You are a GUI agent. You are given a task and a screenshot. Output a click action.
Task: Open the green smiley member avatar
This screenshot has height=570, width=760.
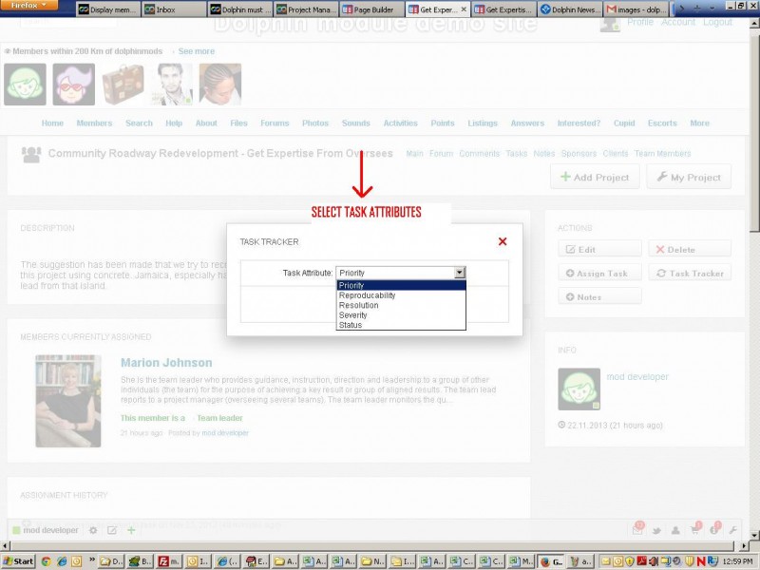pos(26,85)
